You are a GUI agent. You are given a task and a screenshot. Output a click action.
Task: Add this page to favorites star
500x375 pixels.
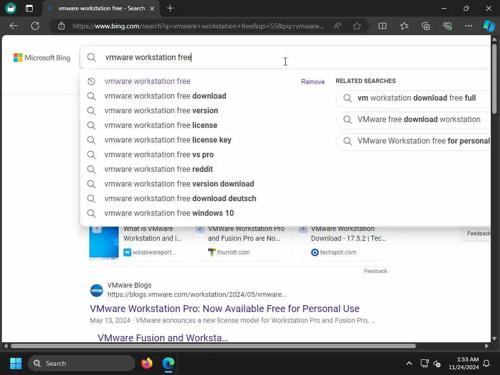(357, 26)
